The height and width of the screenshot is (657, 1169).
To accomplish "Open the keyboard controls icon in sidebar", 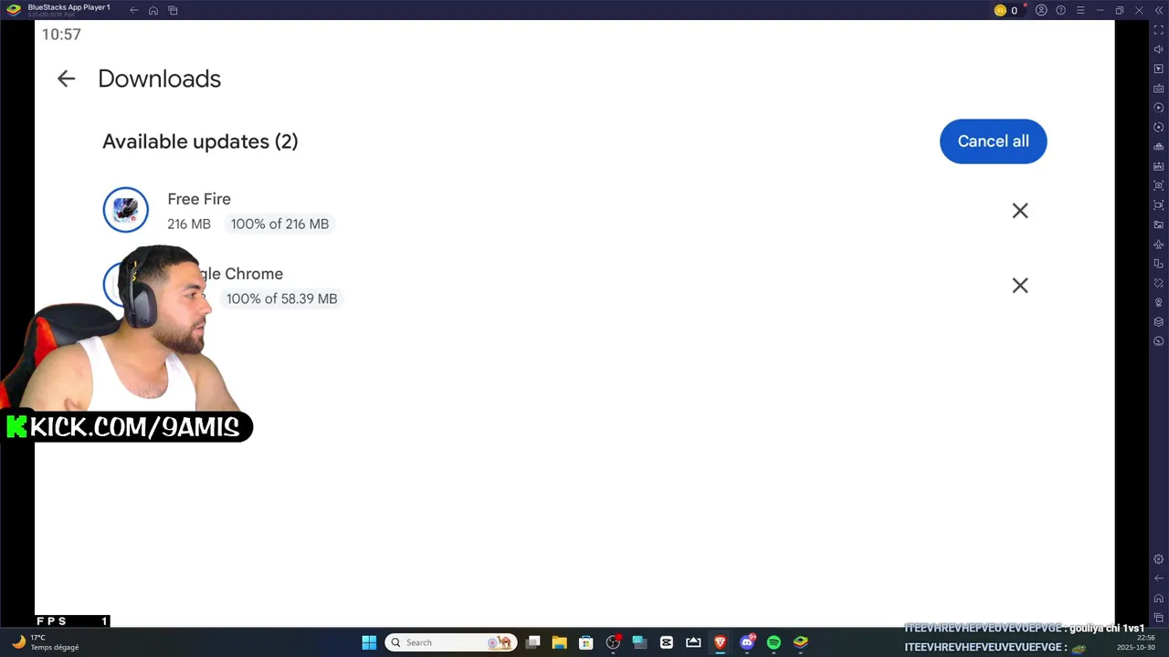I will coord(1159,89).
